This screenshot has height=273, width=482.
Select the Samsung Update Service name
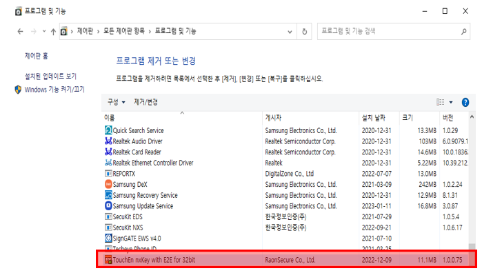point(143,205)
